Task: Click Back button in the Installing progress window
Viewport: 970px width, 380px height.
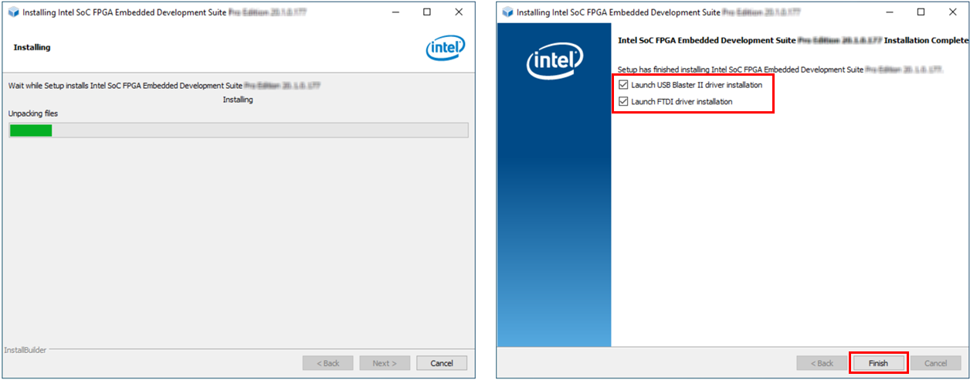Action: click(x=327, y=363)
